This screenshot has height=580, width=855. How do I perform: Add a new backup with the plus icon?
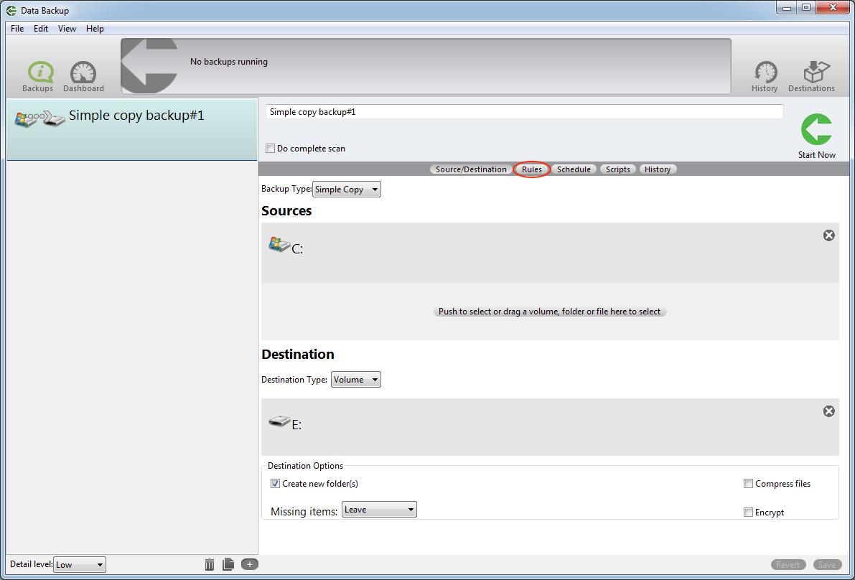pyautogui.click(x=249, y=564)
